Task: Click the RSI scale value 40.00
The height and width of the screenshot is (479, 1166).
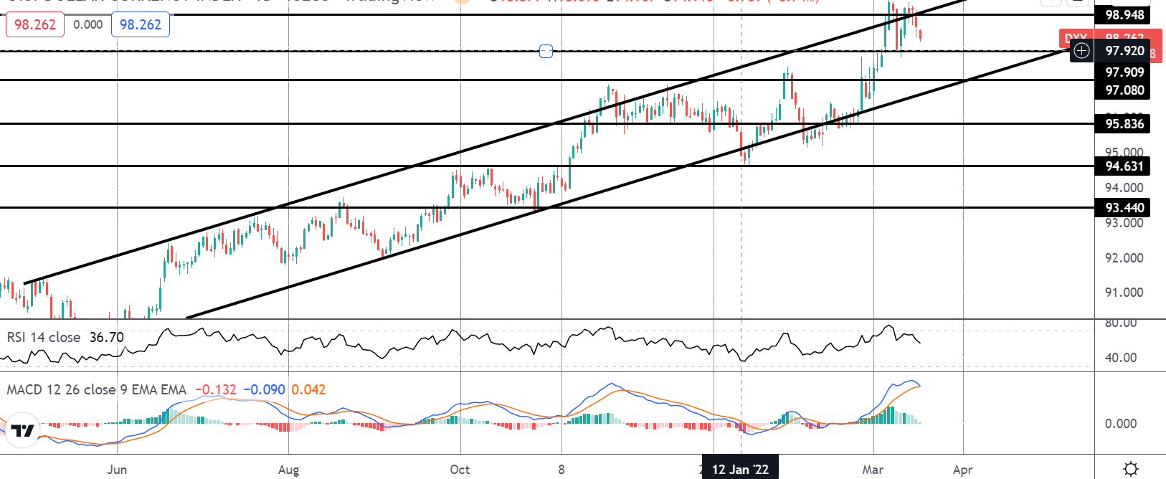Action: (1121, 358)
